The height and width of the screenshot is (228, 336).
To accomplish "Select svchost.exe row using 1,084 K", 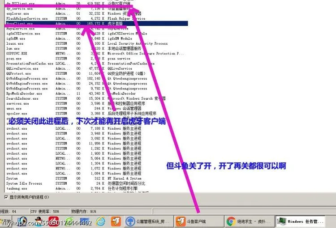I will click(x=96, y=173).
